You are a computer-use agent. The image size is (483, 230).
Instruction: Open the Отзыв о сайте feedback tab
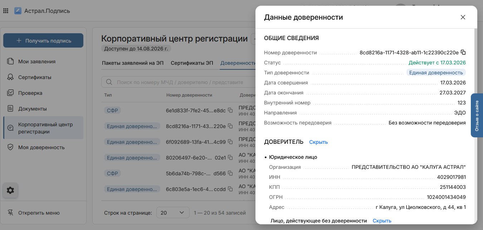coord(477,116)
